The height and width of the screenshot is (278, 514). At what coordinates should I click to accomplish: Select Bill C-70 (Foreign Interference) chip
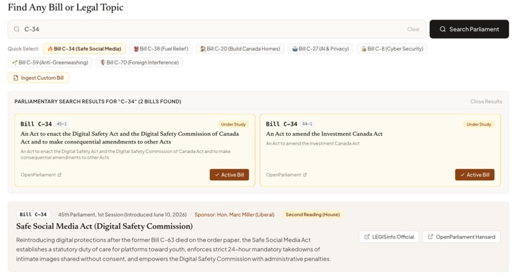point(139,62)
